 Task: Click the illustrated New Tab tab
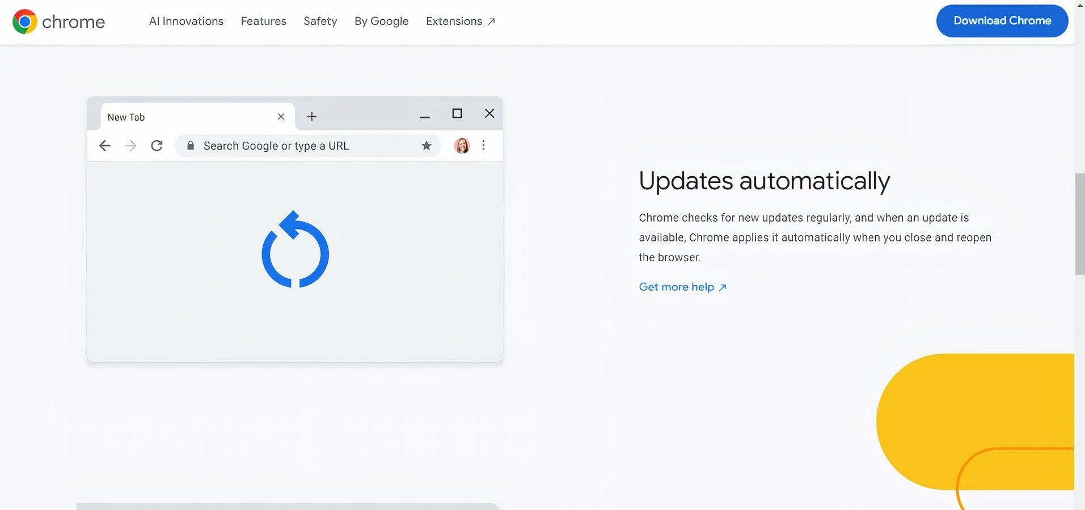pyautogui.click(x=197, y=117)
